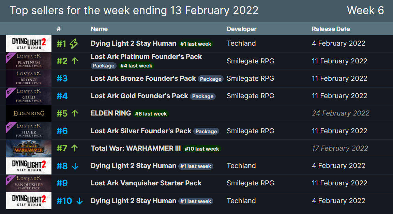Click Techland developer in the #1 row
The image size is (393, 214).
(241, 44)
